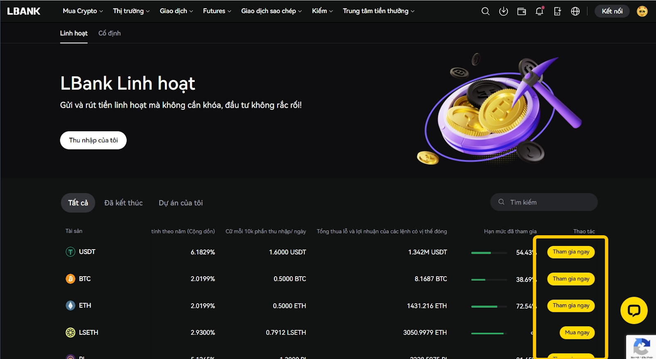Image resolution: width=656 pixels, height=359 pixels.
Task: Open the wallet icon in header
Action: pos(522,11)
